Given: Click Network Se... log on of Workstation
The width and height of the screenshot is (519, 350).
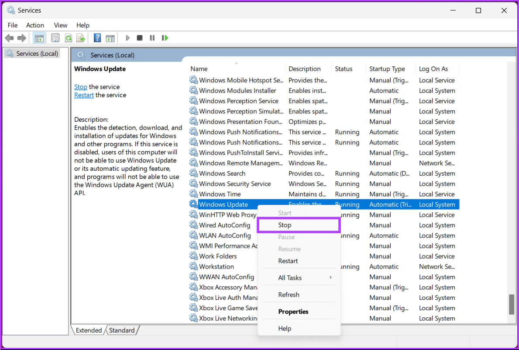Looking at the screenshot, I should (437, 266).
